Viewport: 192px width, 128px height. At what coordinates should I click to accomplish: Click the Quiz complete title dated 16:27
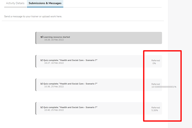70,60
